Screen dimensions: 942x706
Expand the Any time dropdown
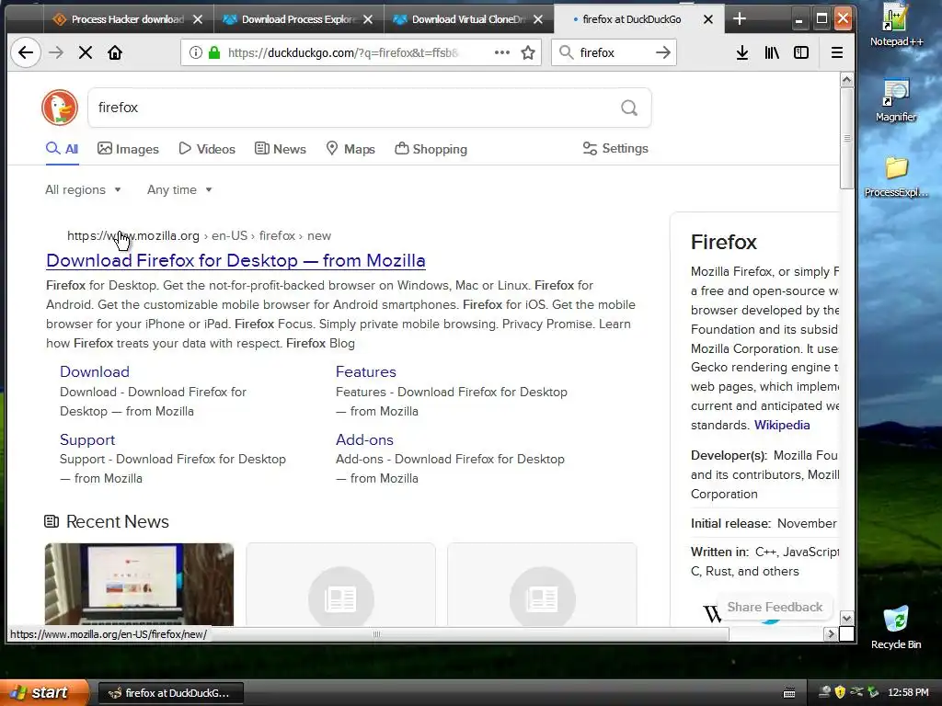click(179, 189)
